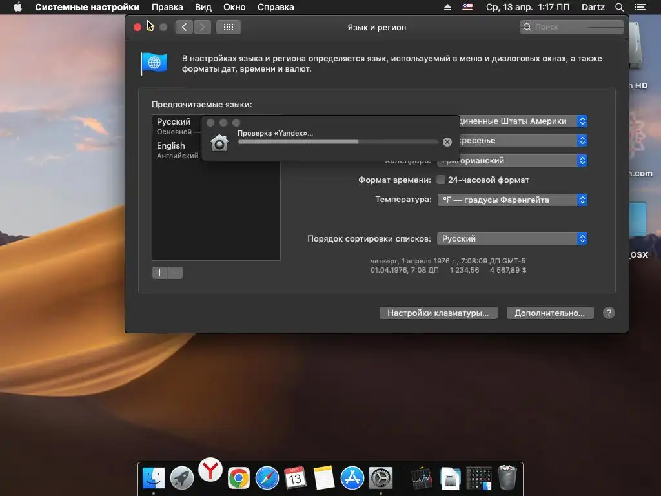Screen dimensions: 661x496
Task: Open Температура Фаренгейта dropdown
Action: pyautogui.click(x=512, y=200)
